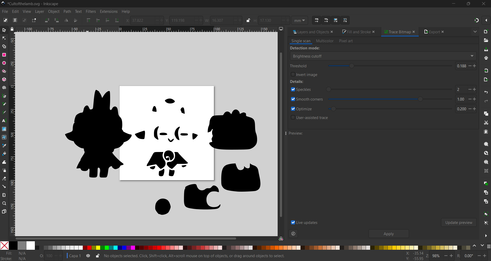Toggle snapping control in top bar
Image resolution: width=491 pixels, height=261 pixels.
pos(477,20)
